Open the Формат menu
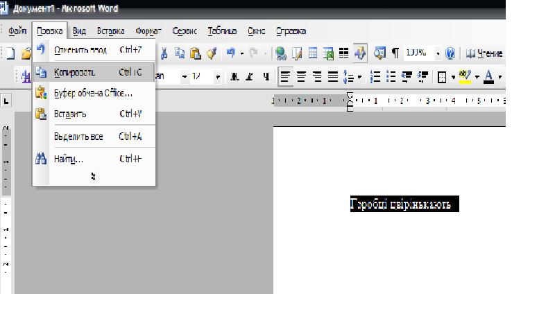Viewport: 555px width, 312px height. [x=148, y=31]
